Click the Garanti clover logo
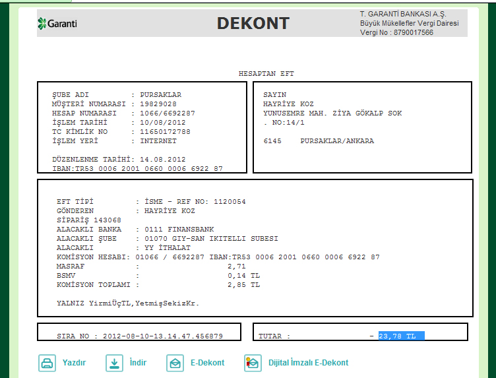This screenshot has width=496, height=378. 42,24
